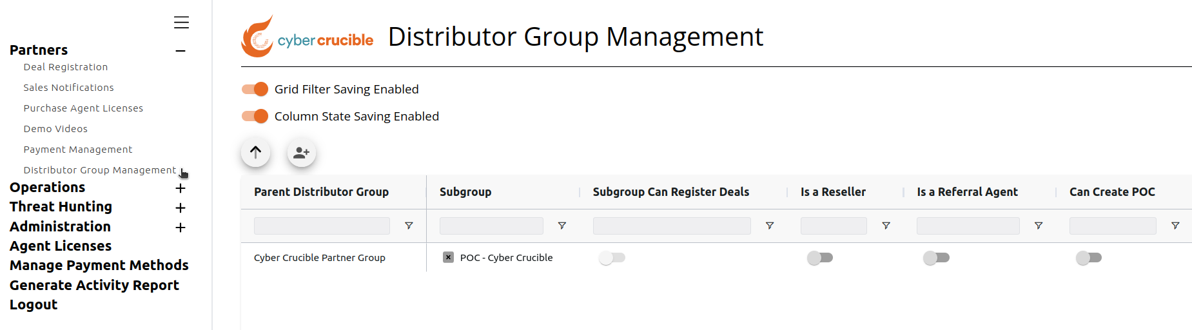Open Deal Registration menu item

(66, 67)
